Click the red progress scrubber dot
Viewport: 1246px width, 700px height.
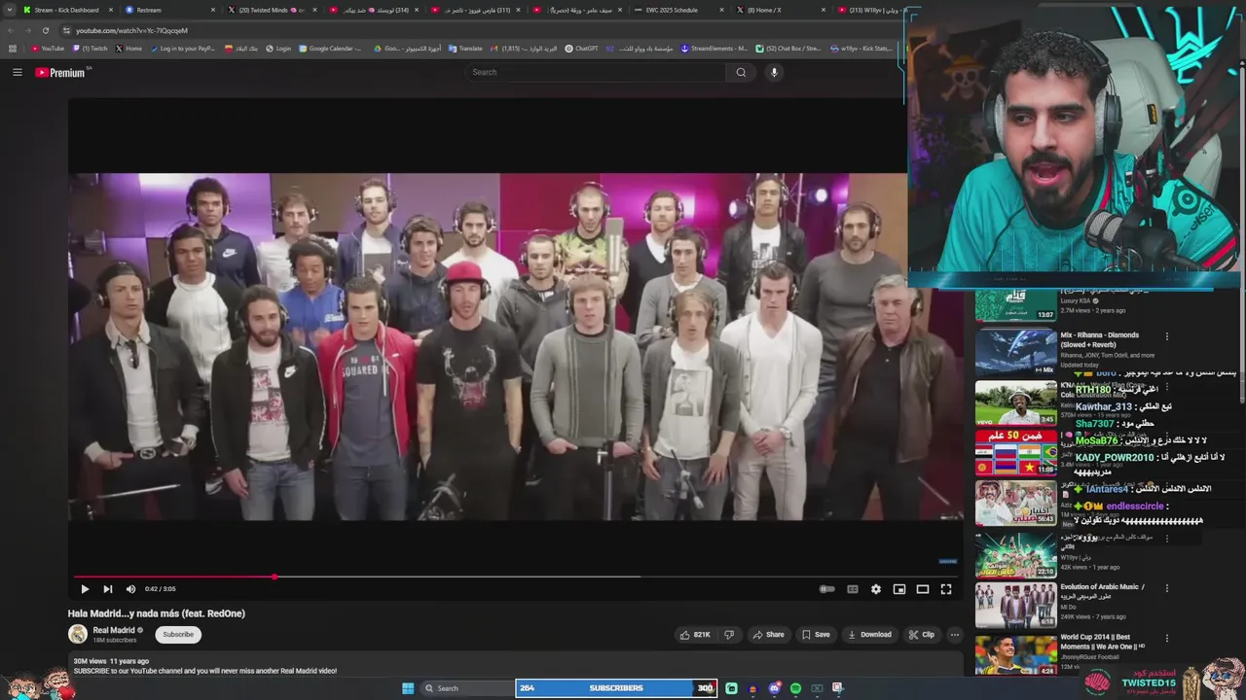coord(275,577)
